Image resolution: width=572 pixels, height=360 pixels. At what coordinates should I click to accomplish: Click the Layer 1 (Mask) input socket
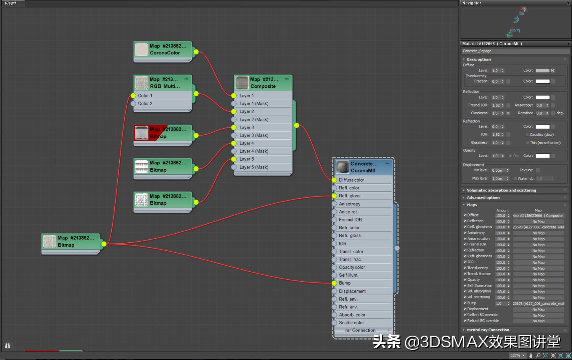pos(234,104)
